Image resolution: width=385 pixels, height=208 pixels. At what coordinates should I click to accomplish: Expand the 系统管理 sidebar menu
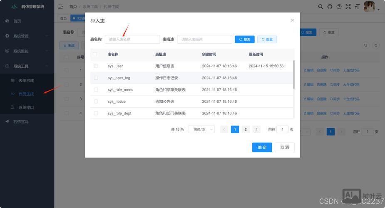coord(27,36)
